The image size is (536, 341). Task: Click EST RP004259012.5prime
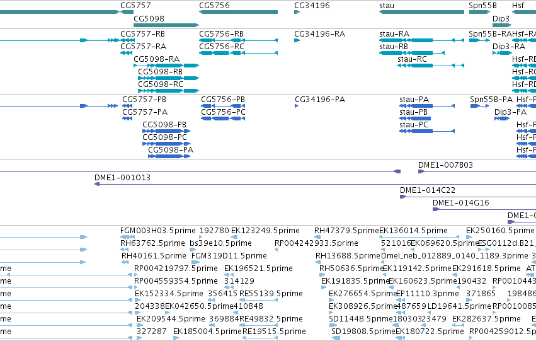(x=503, y=332)
